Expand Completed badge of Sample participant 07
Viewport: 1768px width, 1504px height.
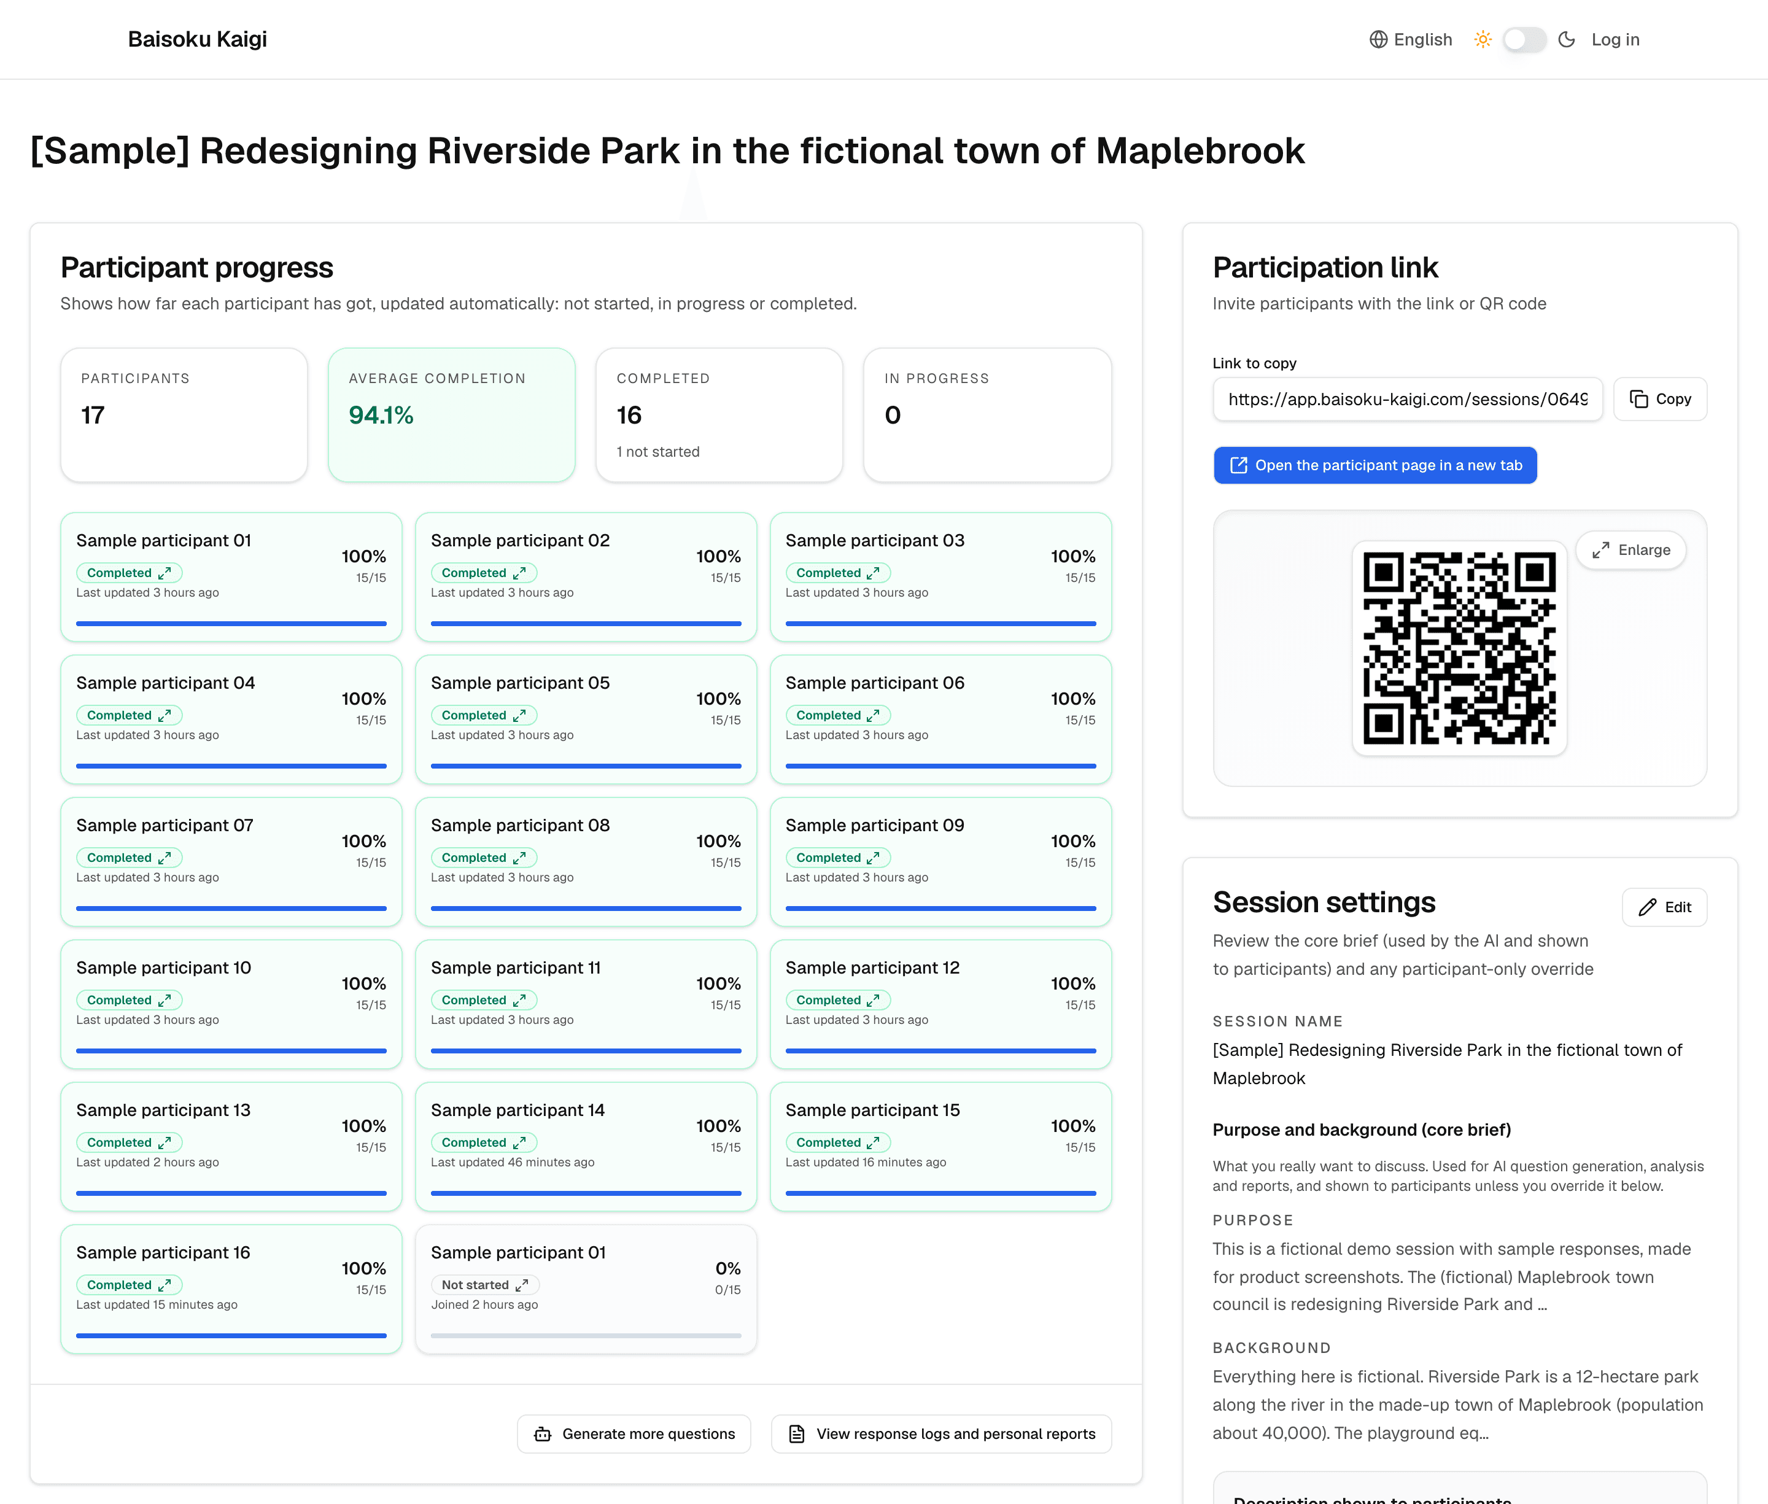click(129, 858)
